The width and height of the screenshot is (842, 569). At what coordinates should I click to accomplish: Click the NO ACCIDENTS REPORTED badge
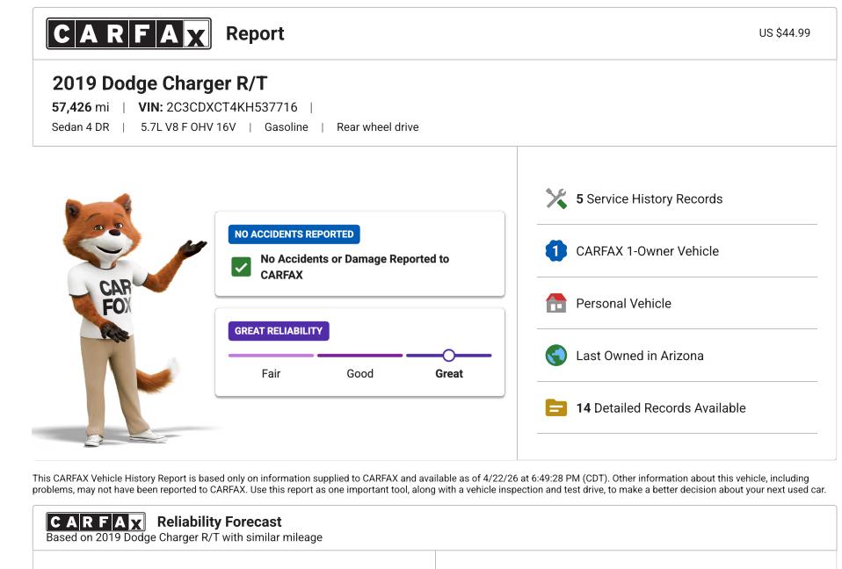click(x=294, y=234)
